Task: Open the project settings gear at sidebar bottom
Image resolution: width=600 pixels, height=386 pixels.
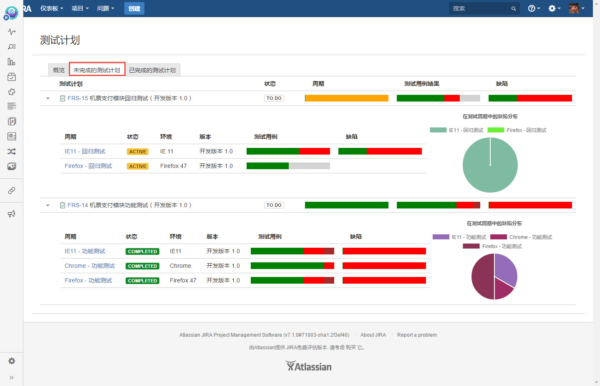Action: pyautogui.click(x=12, y=361)
